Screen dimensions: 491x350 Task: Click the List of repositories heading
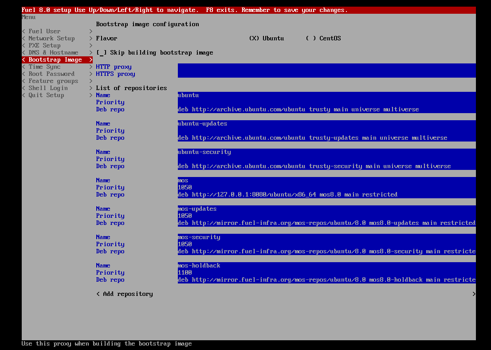pos(132,88)
